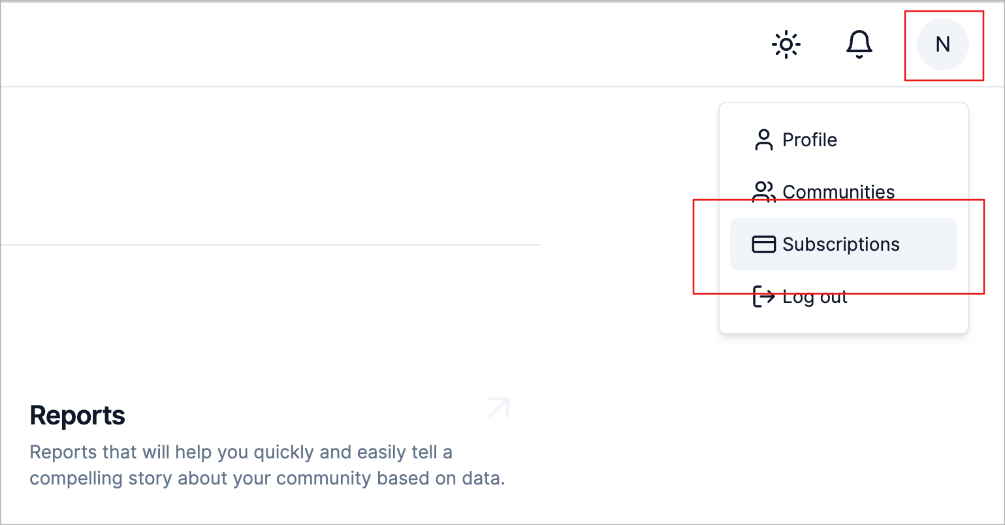
Task: Click the two-people icon beside Communities
Action: 764,192
